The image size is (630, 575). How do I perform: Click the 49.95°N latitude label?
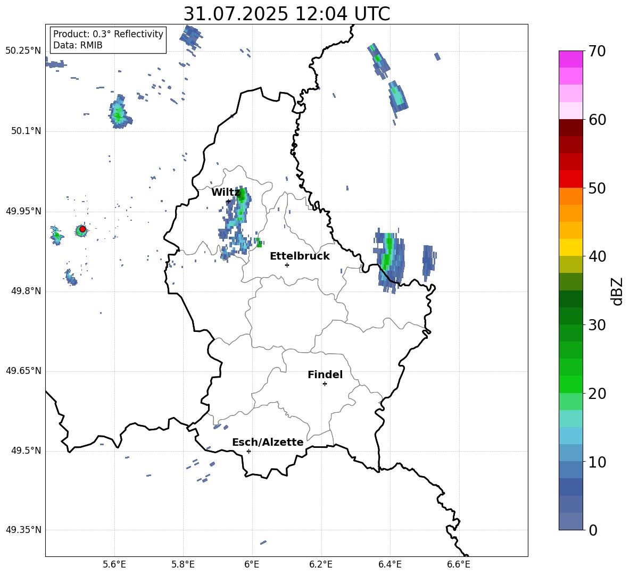coord(23,211)
